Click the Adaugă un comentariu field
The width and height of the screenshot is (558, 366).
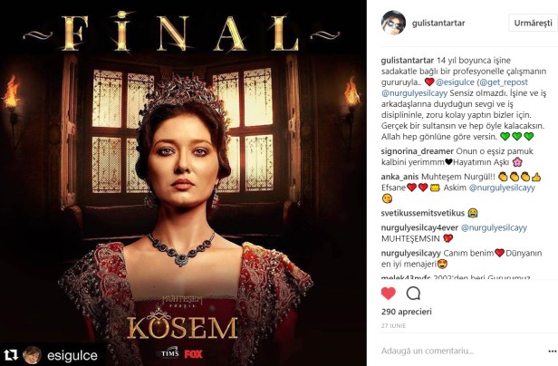[x=463, y=351]
